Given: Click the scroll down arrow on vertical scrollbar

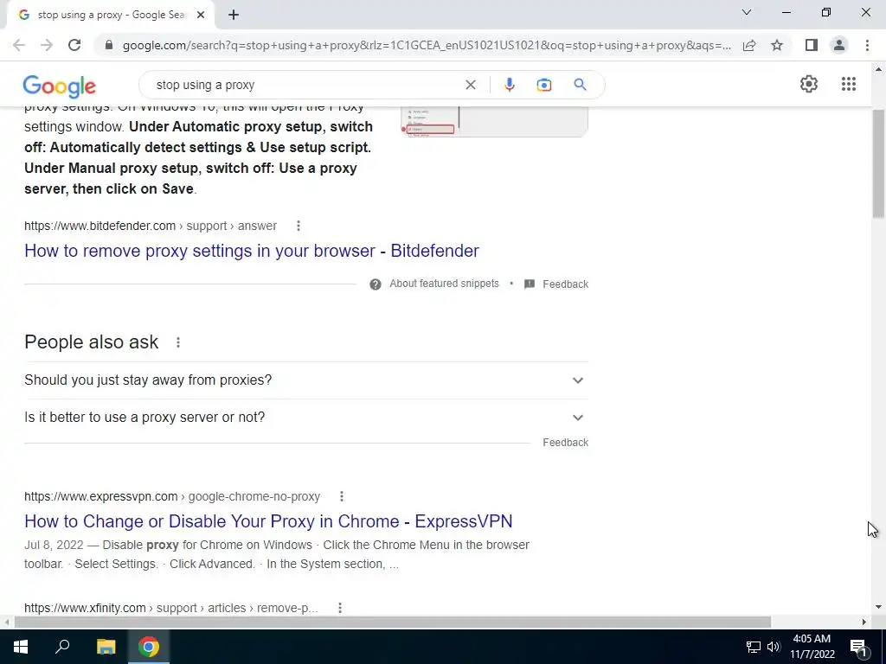Looking at the screenshot, I should (x=878, y=608).
